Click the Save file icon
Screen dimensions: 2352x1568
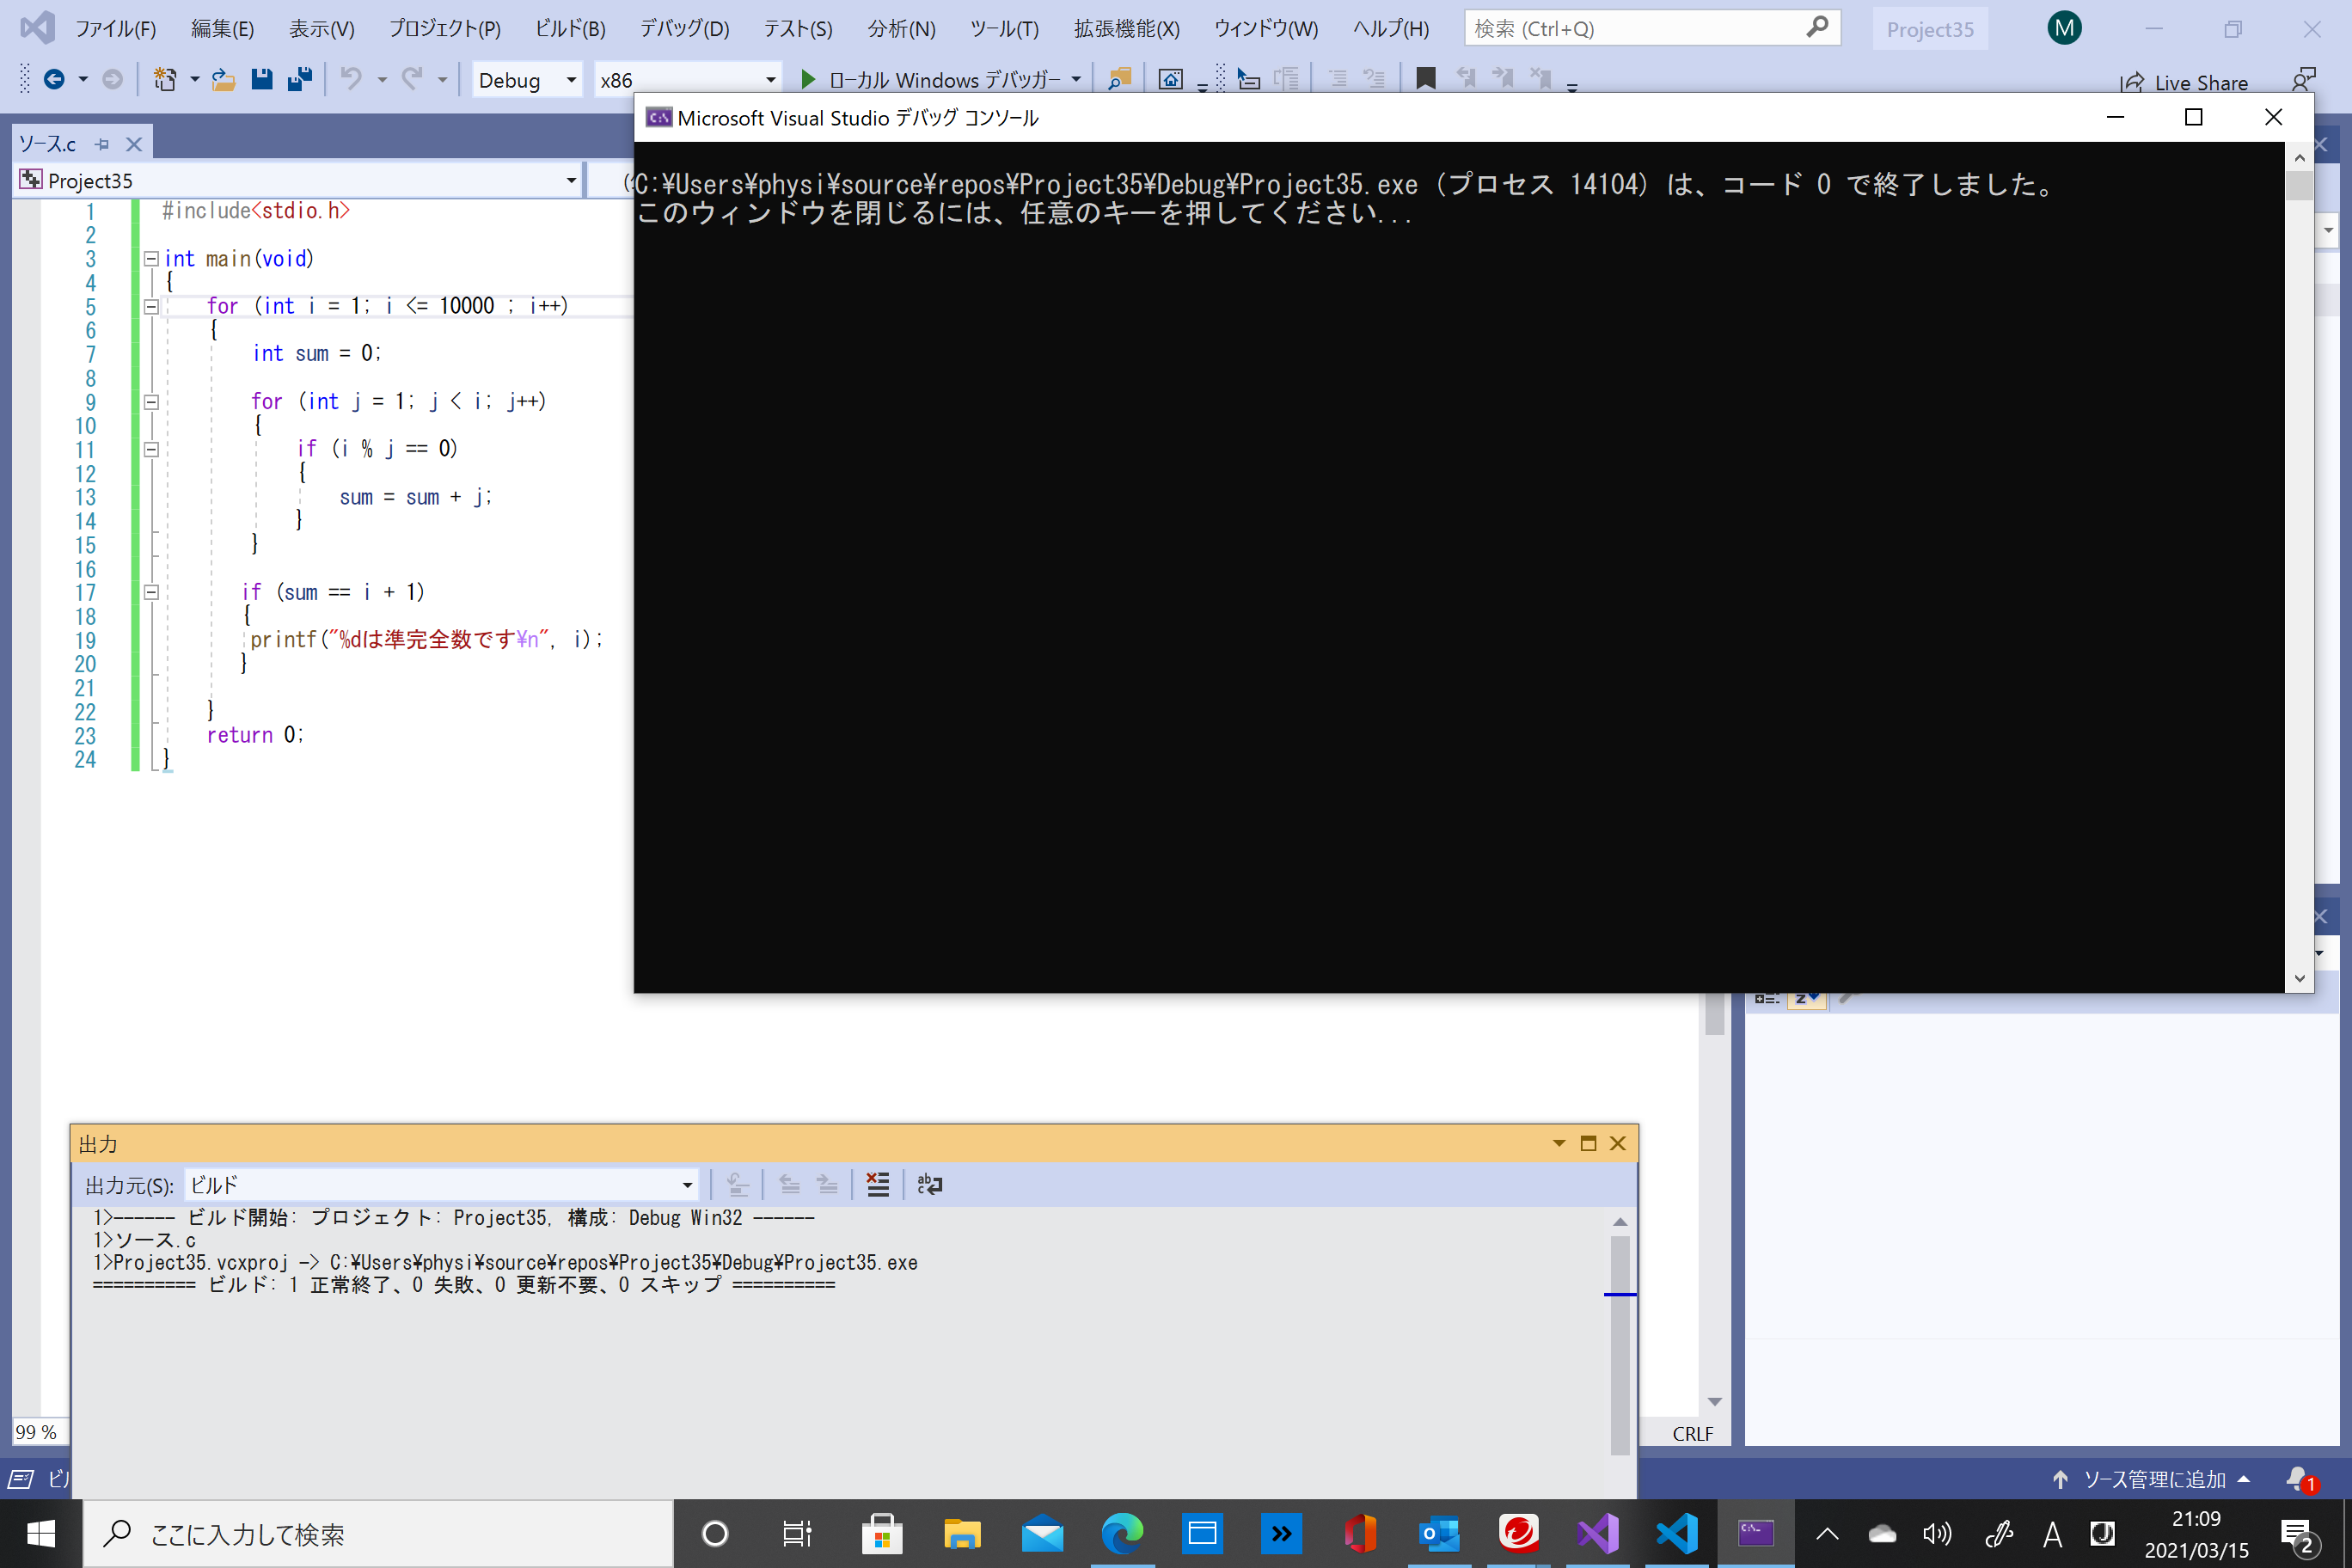click(262, 79)
